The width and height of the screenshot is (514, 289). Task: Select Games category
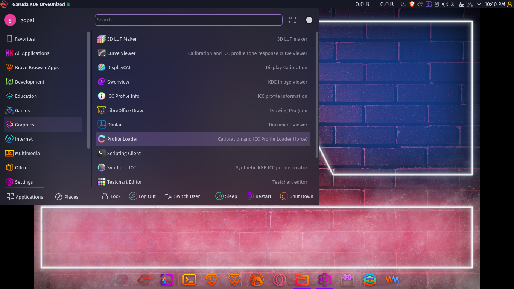tap(43, 110)
